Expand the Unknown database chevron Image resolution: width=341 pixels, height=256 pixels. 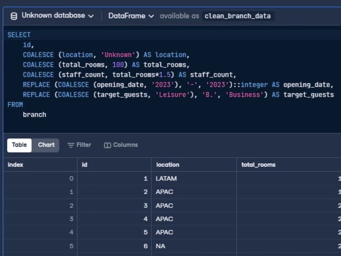coord(91,16)
